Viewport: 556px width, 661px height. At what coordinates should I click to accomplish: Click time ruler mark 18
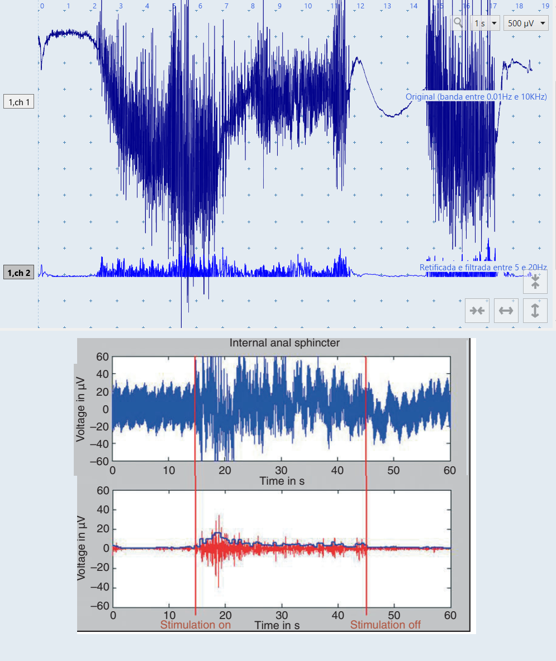519,6
